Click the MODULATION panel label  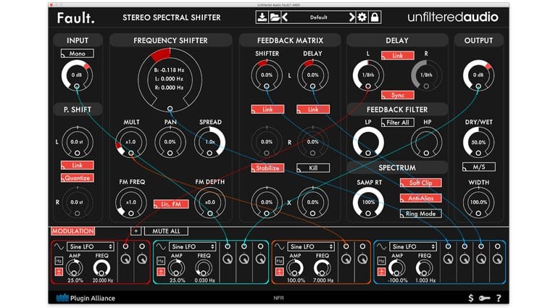pos(73,231)
